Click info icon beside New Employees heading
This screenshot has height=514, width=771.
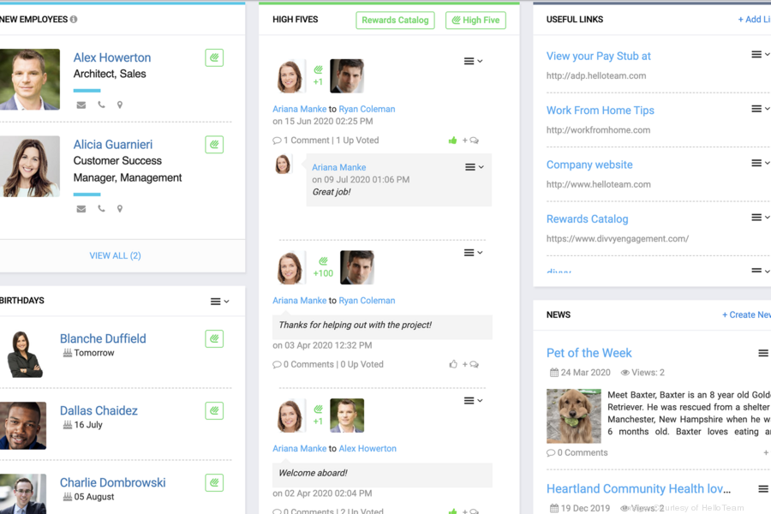[74, 20]
